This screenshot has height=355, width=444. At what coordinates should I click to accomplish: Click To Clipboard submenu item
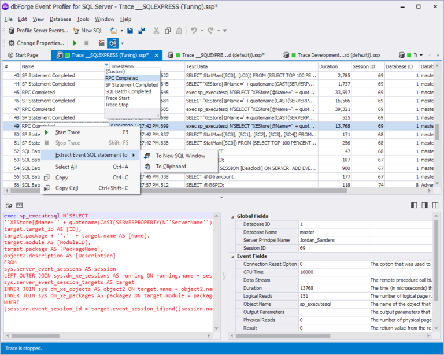[180, 167]
